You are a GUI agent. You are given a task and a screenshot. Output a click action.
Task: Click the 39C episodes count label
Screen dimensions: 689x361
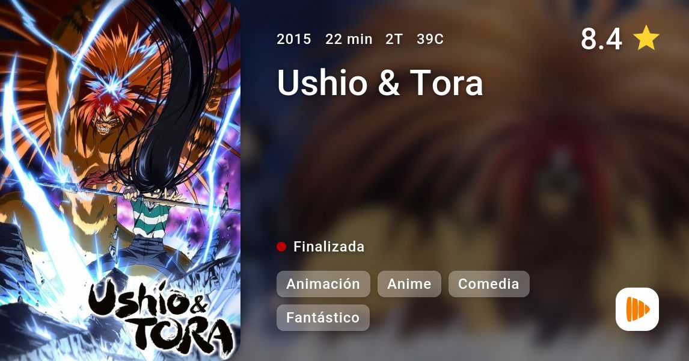click(430, 39)
